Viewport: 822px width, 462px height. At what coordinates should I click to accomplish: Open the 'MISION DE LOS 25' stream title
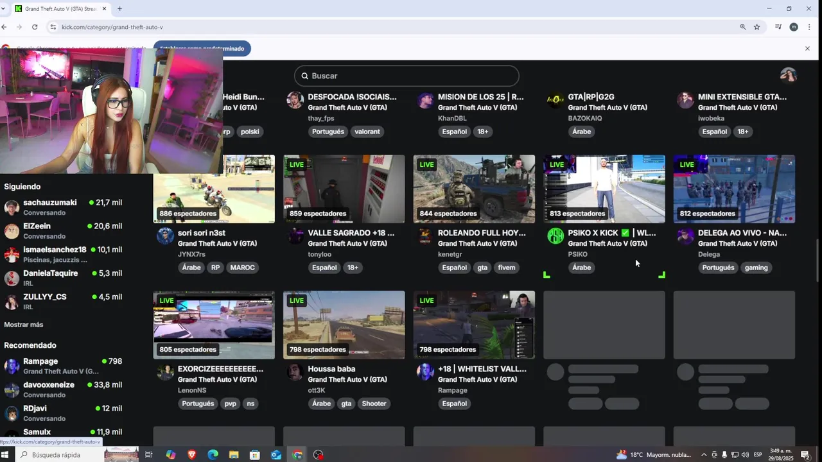(481, 97)
